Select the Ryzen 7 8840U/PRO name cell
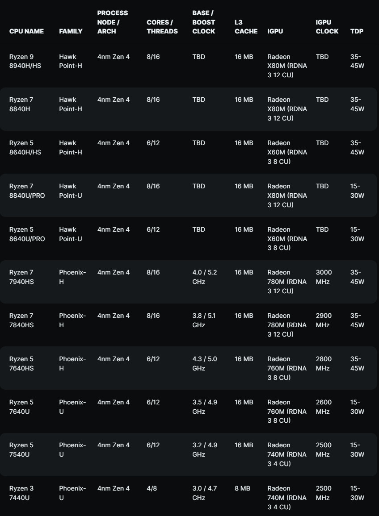 27,191
